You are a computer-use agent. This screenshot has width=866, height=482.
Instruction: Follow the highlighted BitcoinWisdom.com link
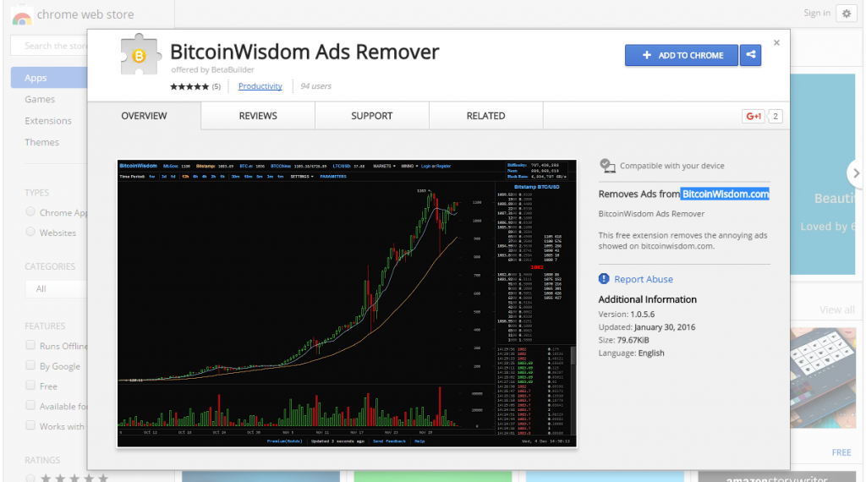click(x=725, y=194)
